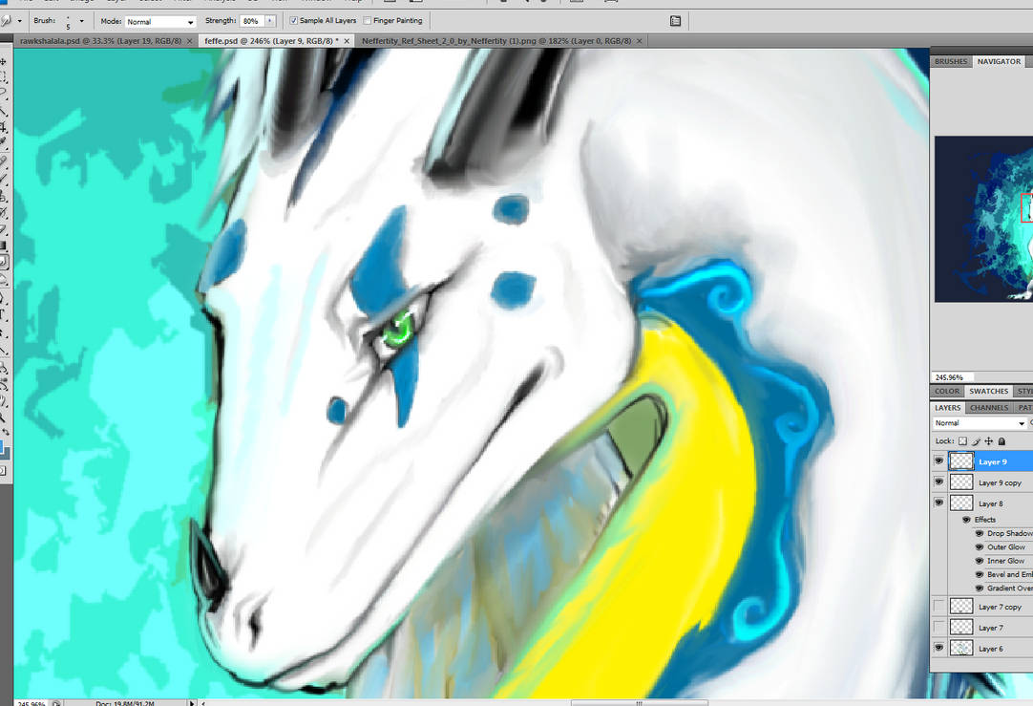Viewport: 1033px width, 706px height.
Task: Select the Lasso tool
Action: [x=3, y=93]
